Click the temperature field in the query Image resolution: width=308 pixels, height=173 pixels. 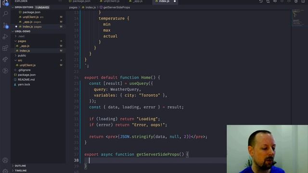pyautogui.click(x=112, y=18)
